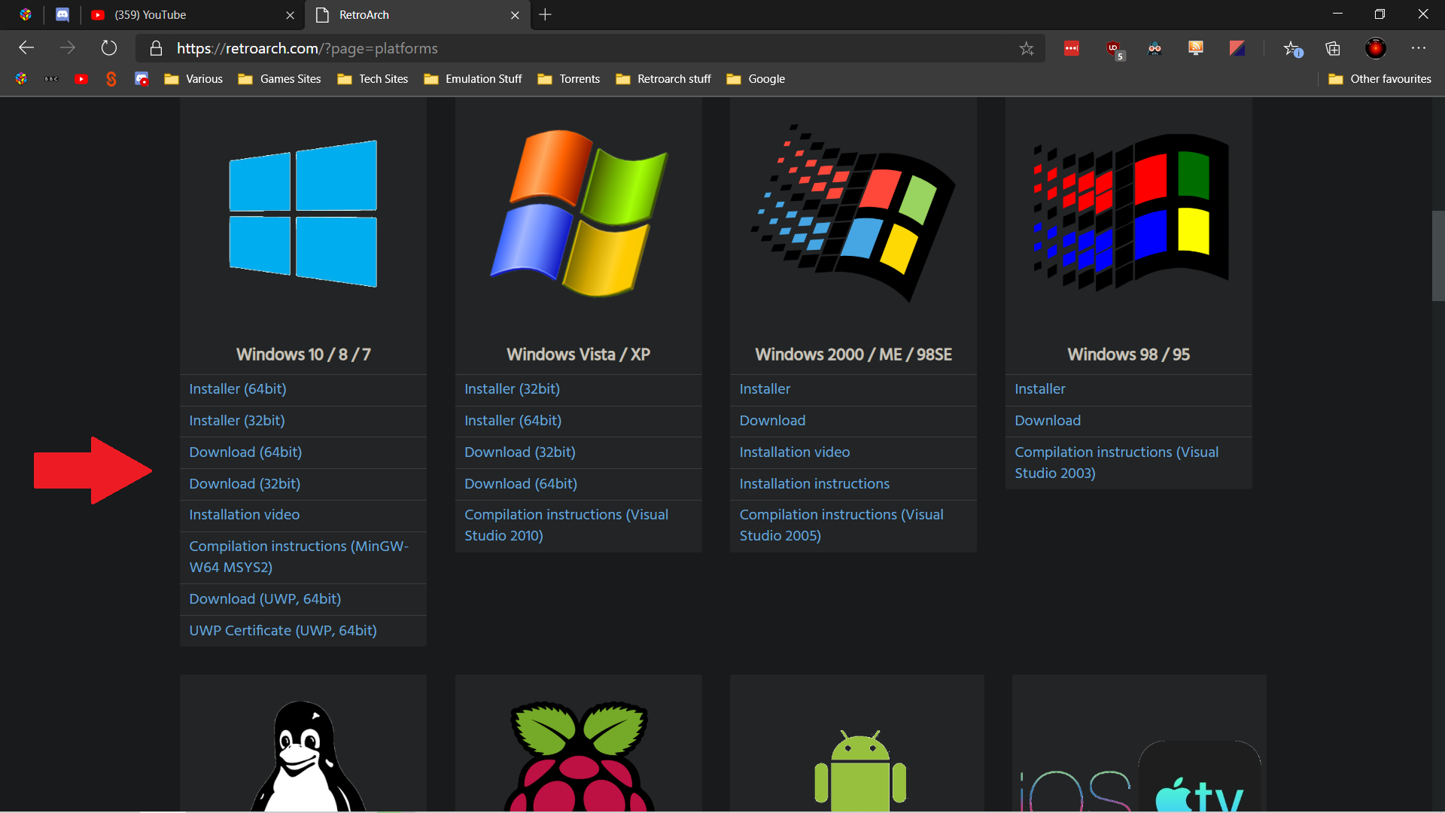Open the Retroarch stuff bookmarks folder
The image size is (1445, 813).
tap(663, 79)
